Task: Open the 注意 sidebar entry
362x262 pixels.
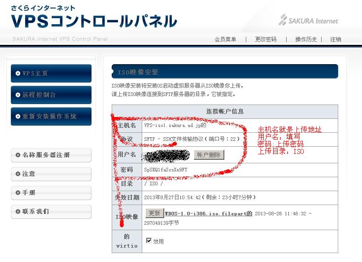Action: point(51,174)
